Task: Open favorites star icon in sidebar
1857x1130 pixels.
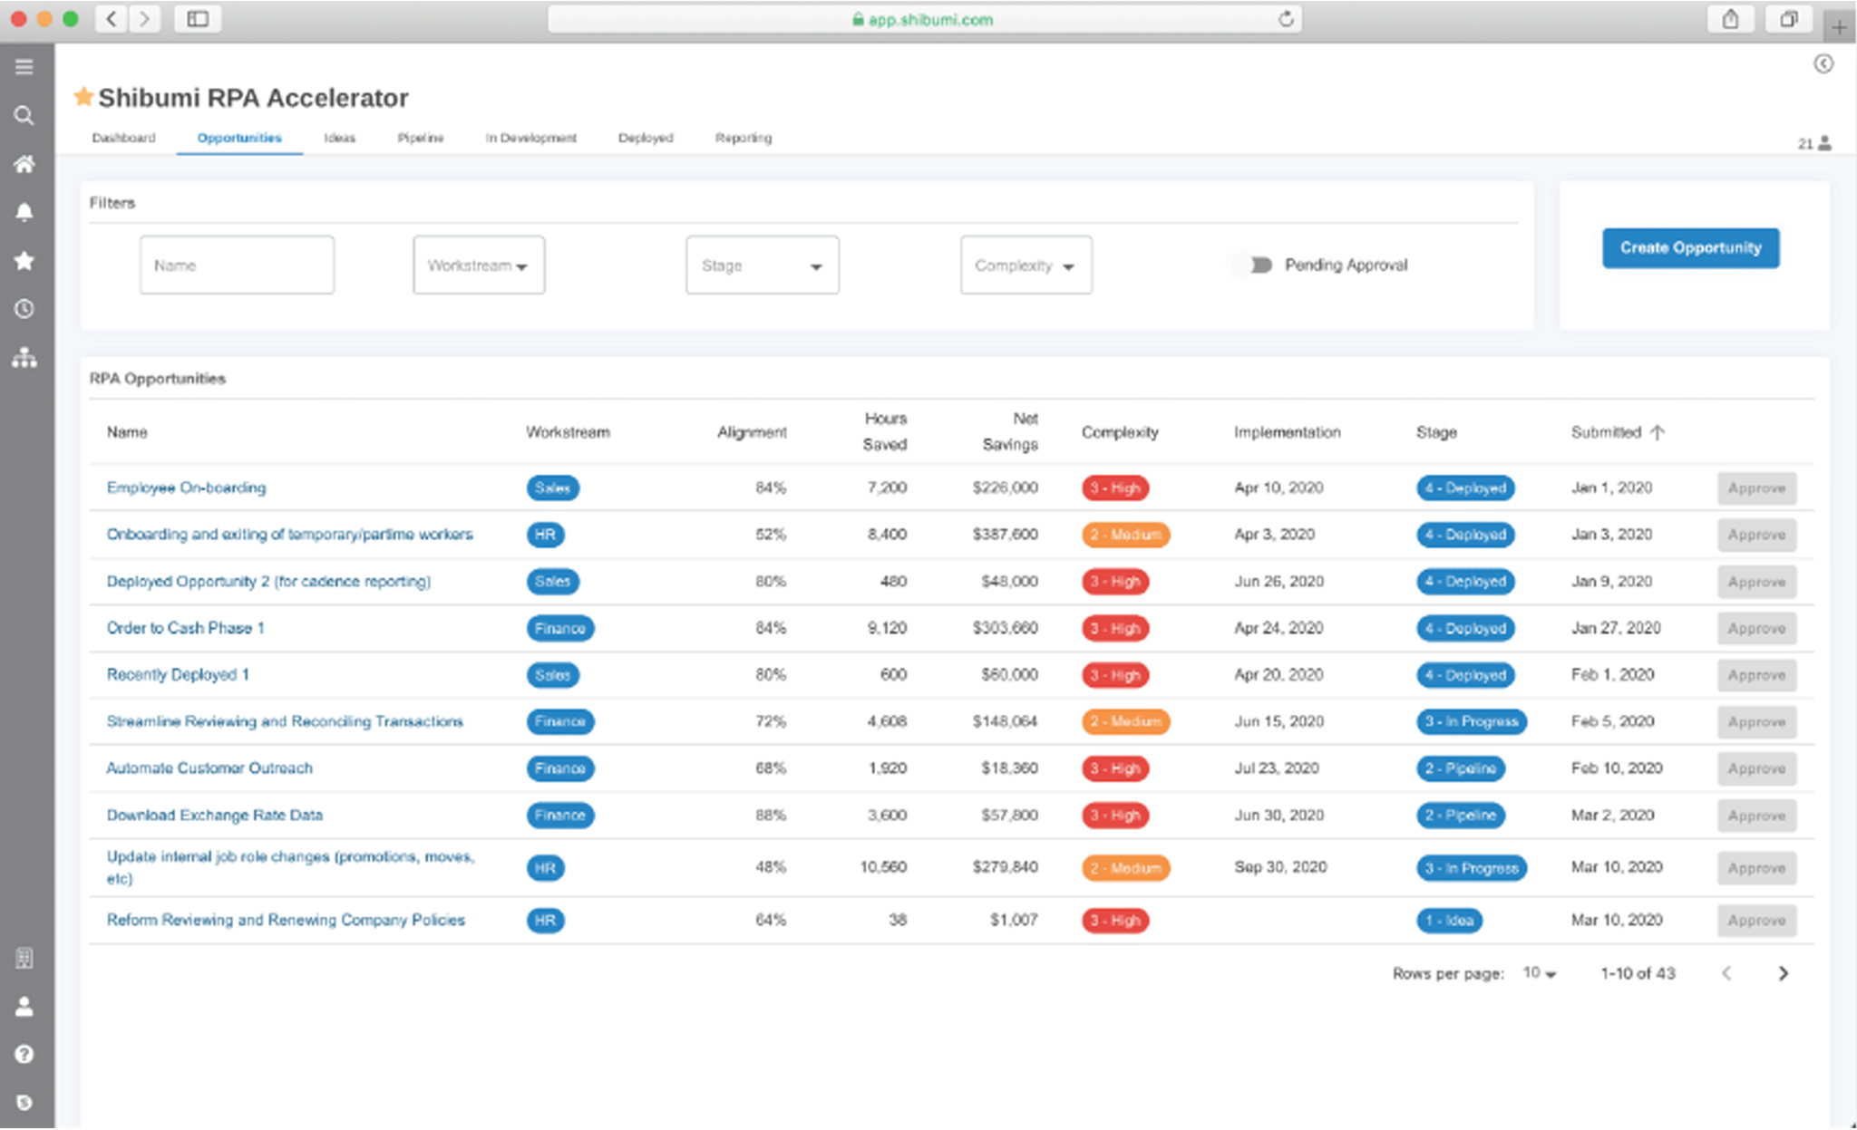Action: 24,261
